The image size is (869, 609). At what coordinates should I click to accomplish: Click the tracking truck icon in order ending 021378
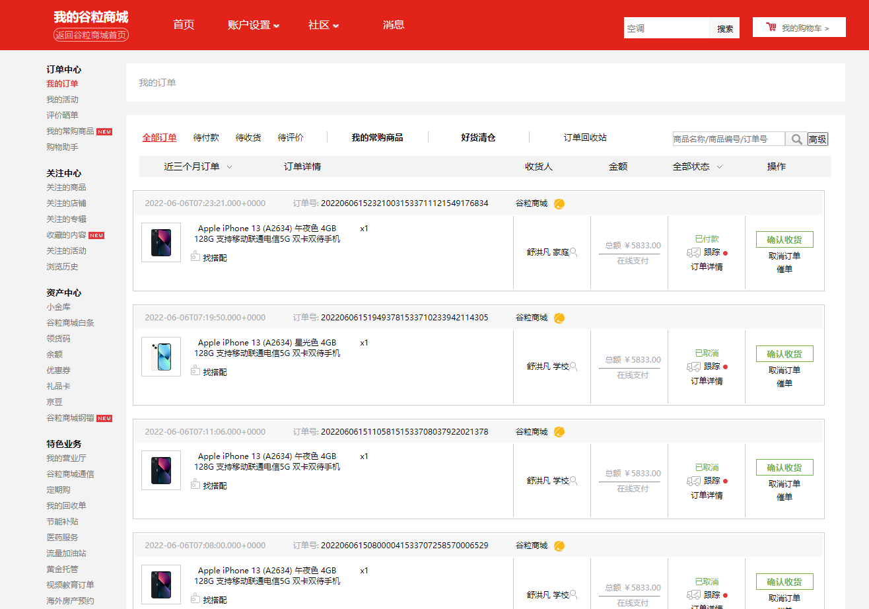[693, 481]
